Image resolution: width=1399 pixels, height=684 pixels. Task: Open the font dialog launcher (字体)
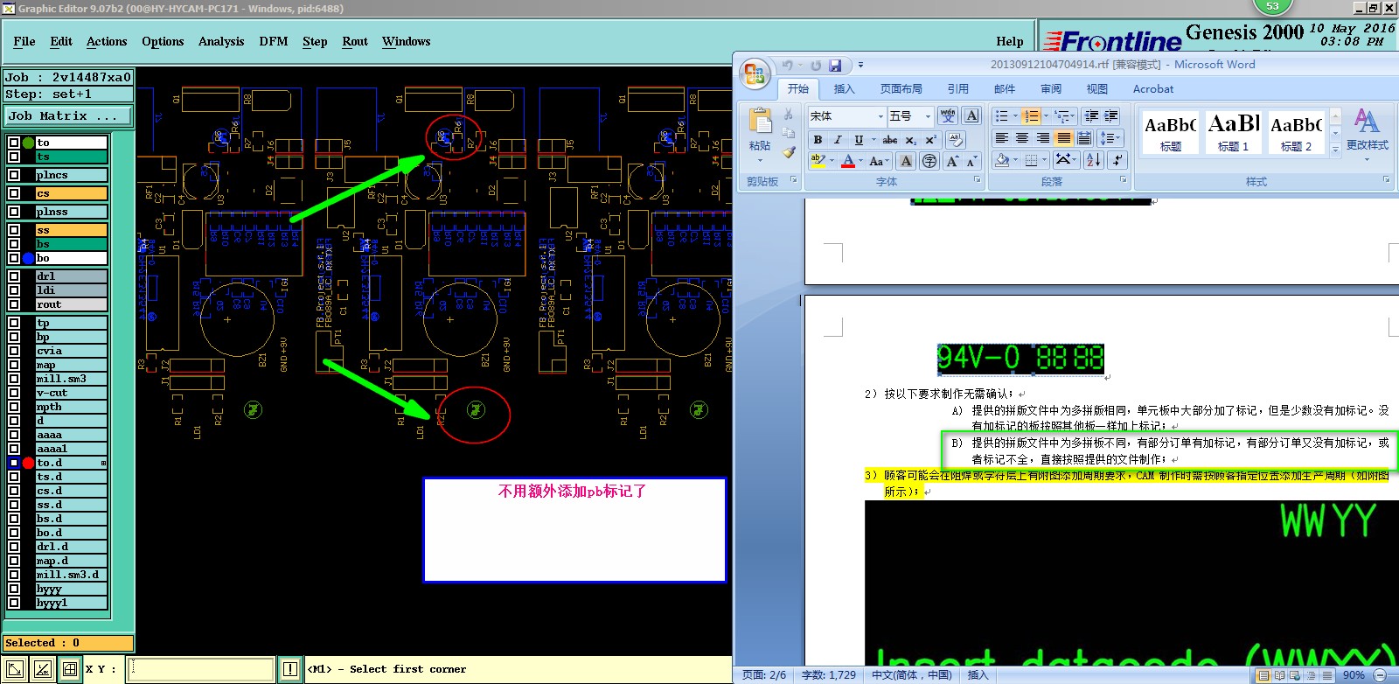point(978,180)
